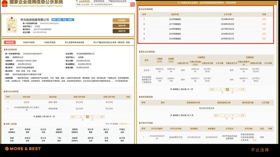Switch to the 行政许可信息 tab
280x157 pixels.
point(29,42)
